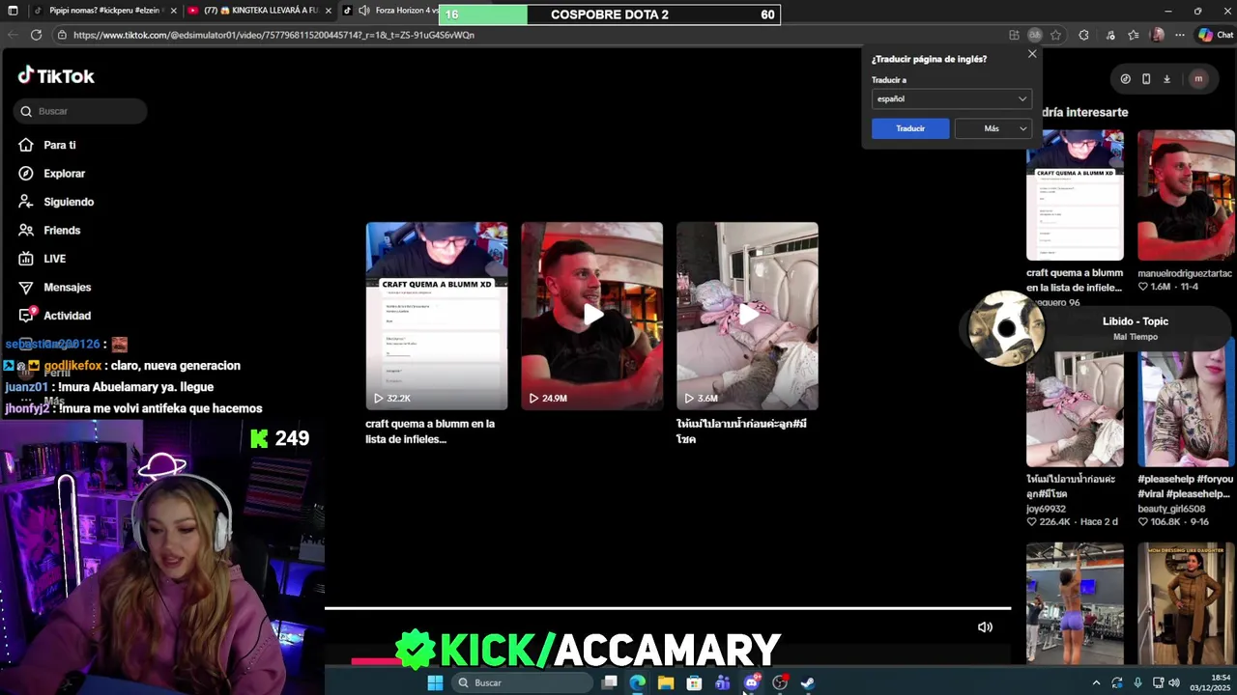
Task: Reload the page with refresh button
Action: (36, 35)
